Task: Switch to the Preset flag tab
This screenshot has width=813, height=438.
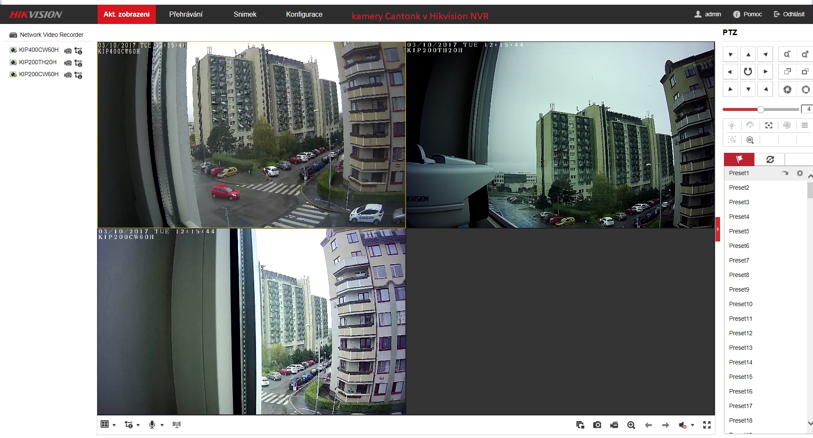Action: (739, 160)
